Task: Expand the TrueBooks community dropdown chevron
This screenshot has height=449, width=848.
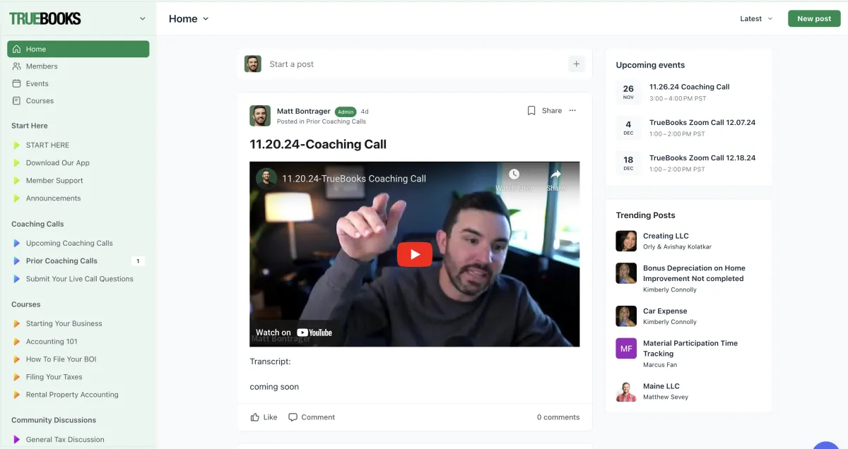Action: [x=143, y=19]
